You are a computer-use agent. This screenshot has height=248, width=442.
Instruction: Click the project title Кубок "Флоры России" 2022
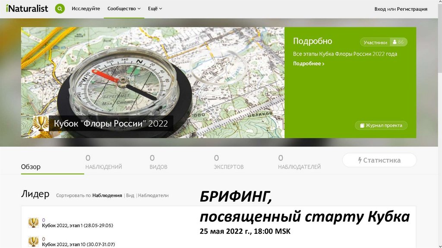tap(111, 123)
